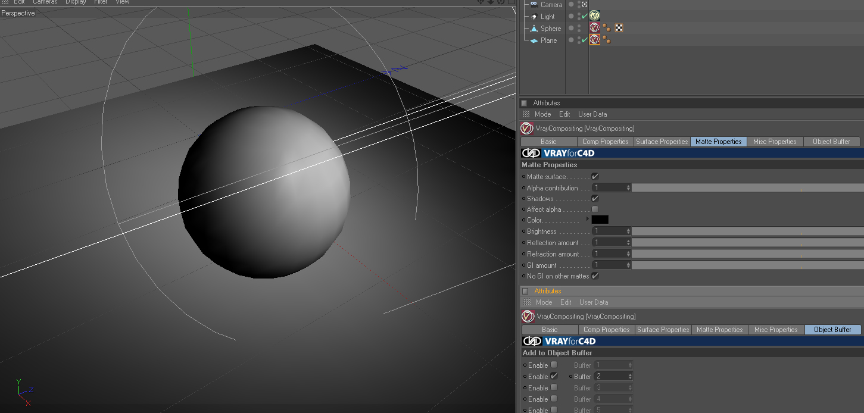Click the Brightness slider bar
This screenshot has height=413, width=864.
coord(747,231)
